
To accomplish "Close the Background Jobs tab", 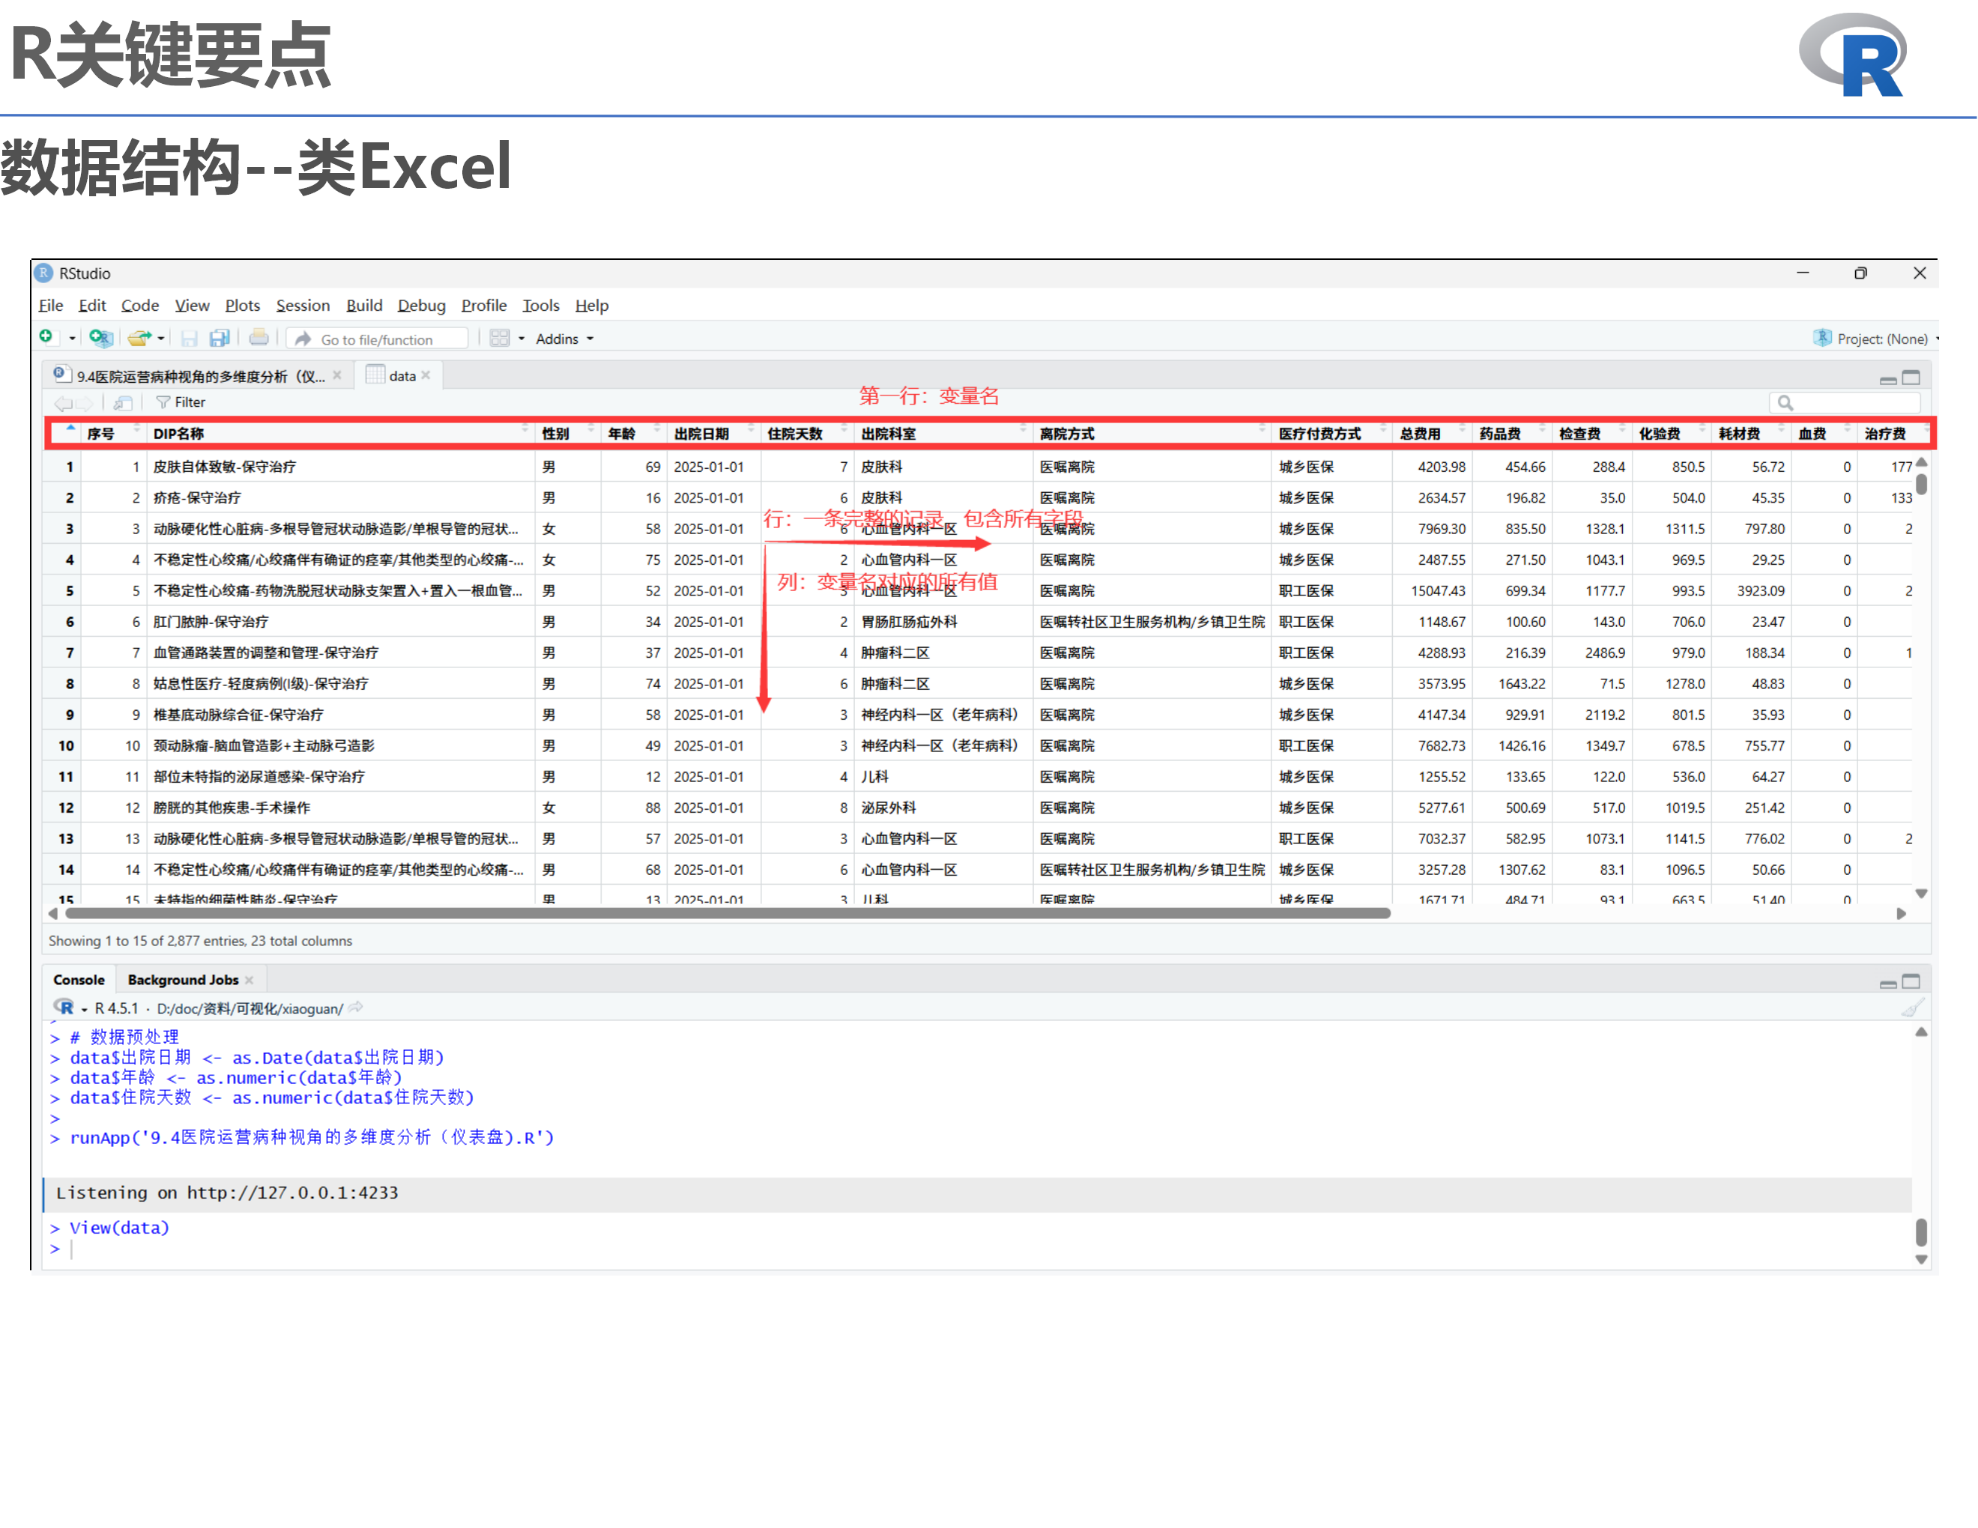I will pos(249,980).
